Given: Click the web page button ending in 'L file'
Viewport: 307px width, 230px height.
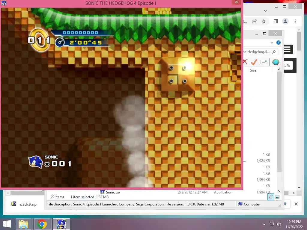Looking at the screenshot, I should (x=288, y=65).
